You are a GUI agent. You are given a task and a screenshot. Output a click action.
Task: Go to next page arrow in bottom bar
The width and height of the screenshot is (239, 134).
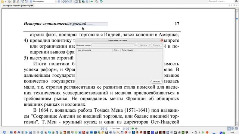tap(124, 128)
